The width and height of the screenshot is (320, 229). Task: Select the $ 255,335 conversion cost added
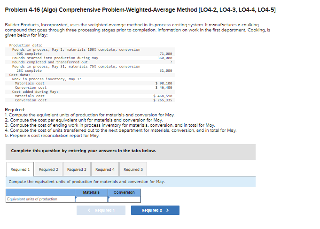click(x=163, y=100)
